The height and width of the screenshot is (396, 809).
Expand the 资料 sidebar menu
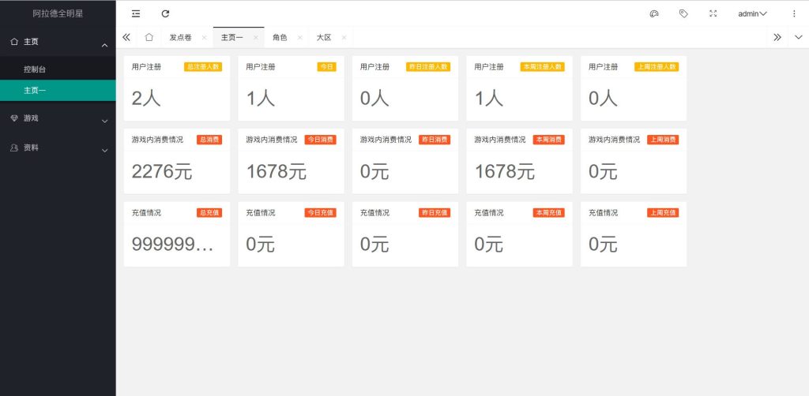pos(58,148)
